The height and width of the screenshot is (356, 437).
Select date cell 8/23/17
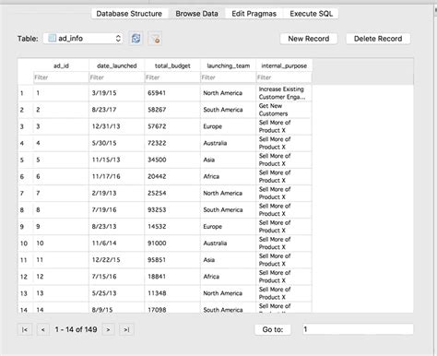click(x=117, y=110)
